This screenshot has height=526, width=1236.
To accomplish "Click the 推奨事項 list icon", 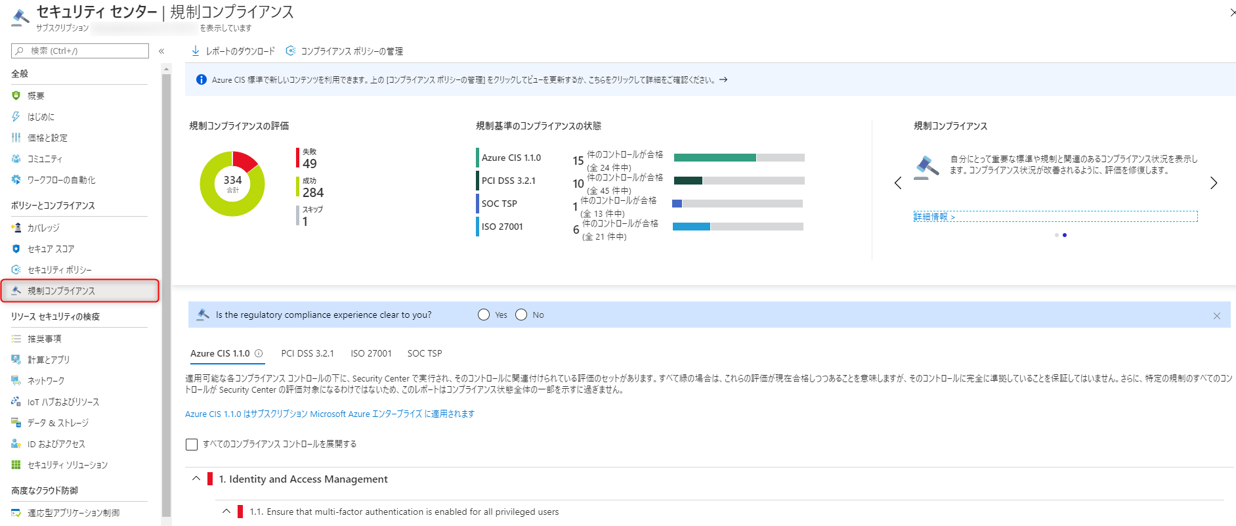I will click(16, 338).
